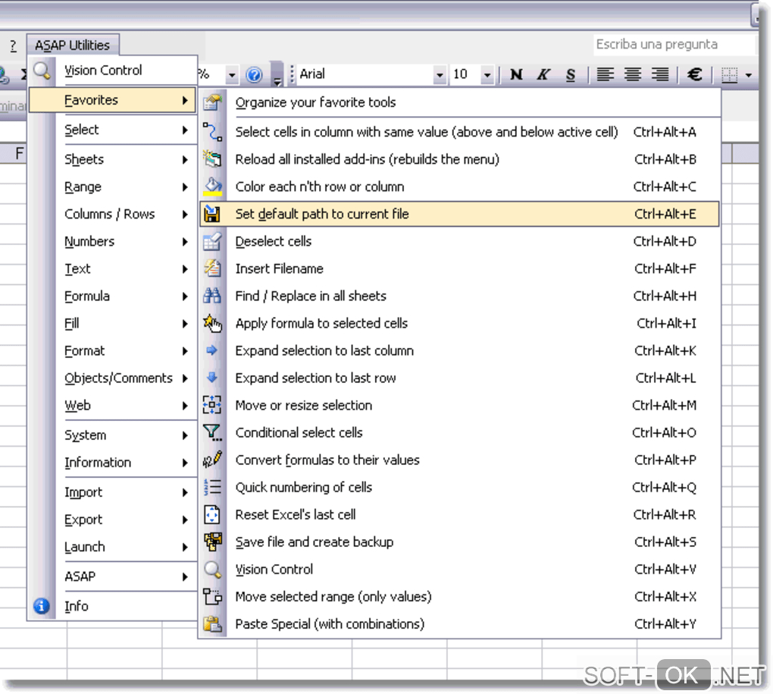
Task: Toggle bold (N) formatting in toolbar
Action: tap(516, 74)
